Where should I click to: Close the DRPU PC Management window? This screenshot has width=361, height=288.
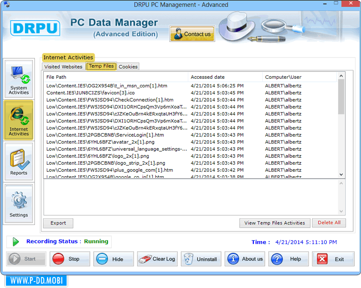pyautogui.click(x=351, y=3)
